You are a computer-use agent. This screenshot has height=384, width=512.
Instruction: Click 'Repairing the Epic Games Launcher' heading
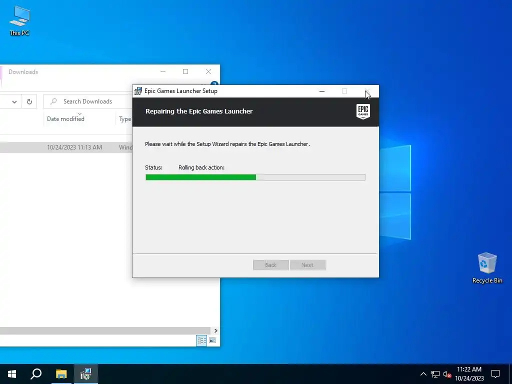199,111
